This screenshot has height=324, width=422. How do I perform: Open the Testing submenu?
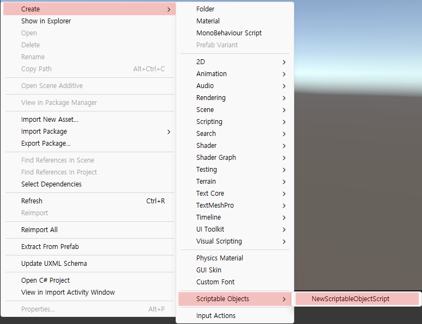pyautogui.click(x=235, y=170)
